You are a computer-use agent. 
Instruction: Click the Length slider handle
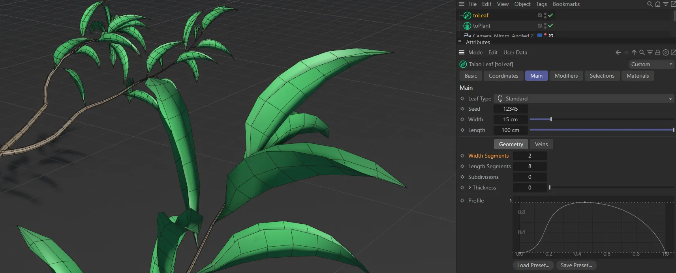point(673,130)
